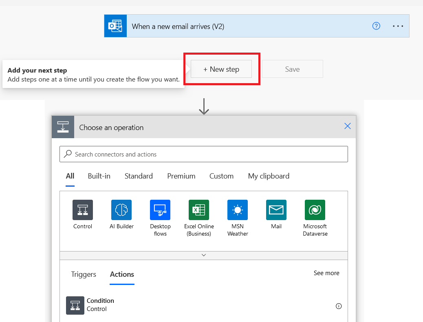Choose the Desktop flows connector
Image resolution: width=423 pixels, height=322 pixels.
(160, 210)
